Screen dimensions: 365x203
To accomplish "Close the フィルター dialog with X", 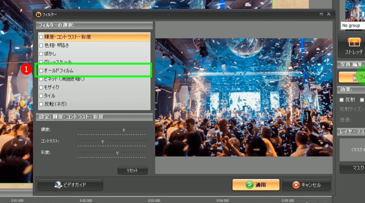I will [x=329, y=14].
